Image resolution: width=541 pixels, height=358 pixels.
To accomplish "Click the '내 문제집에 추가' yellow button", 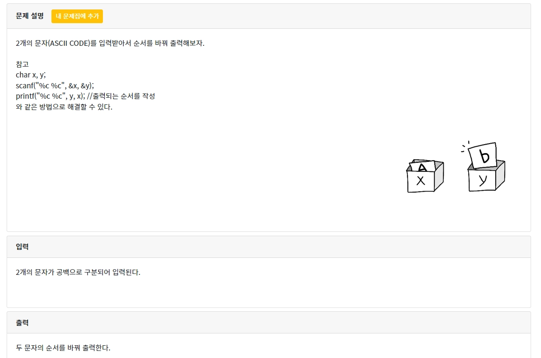I will (77, 16).
